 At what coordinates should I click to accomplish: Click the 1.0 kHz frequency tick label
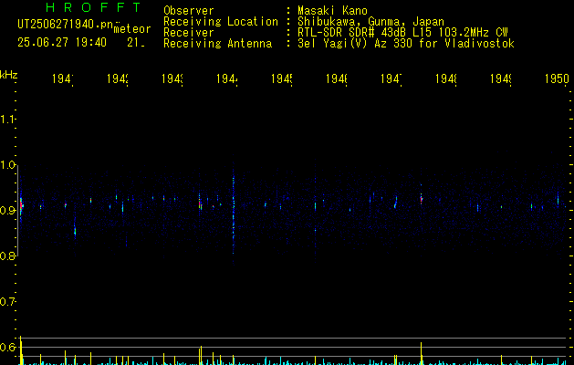(7, 165)
